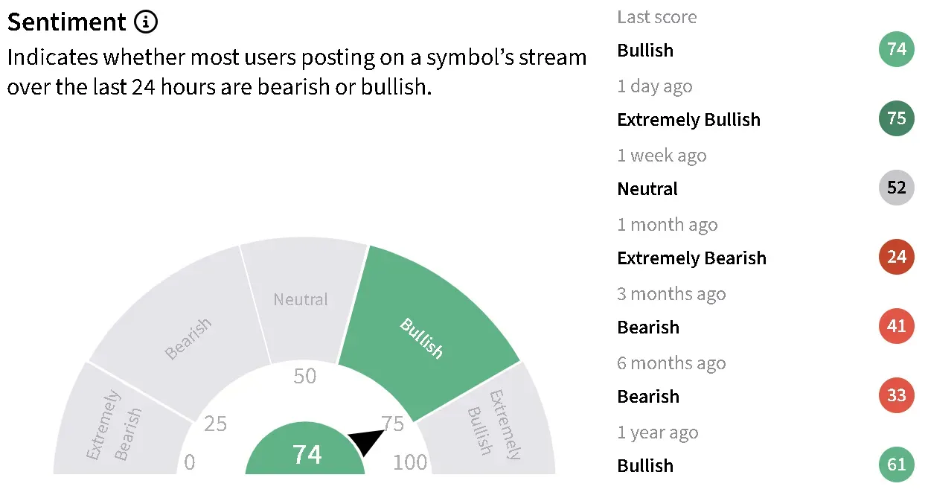Click the red 33 score badge
The height and width of the screenshot is (498, 928).
897,395
